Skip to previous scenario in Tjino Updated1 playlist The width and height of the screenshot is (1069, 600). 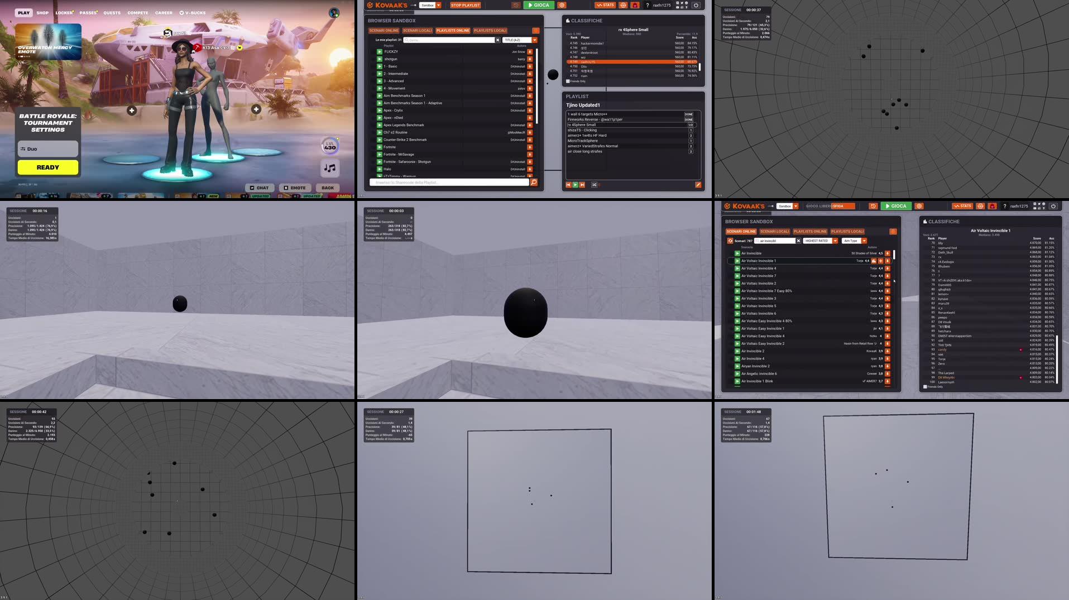568,185
